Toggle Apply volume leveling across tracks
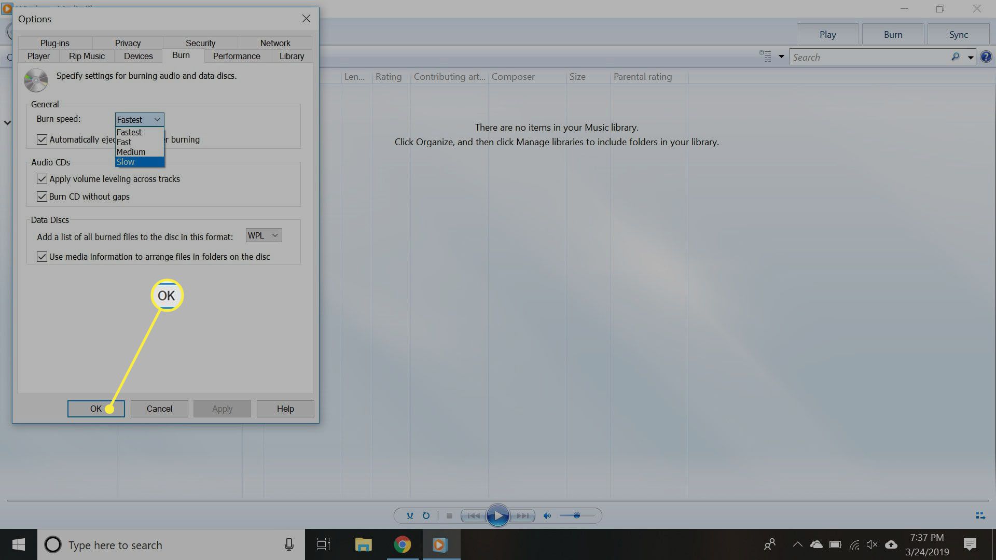Viewport: 996px width, 560px height. (43, 178)
